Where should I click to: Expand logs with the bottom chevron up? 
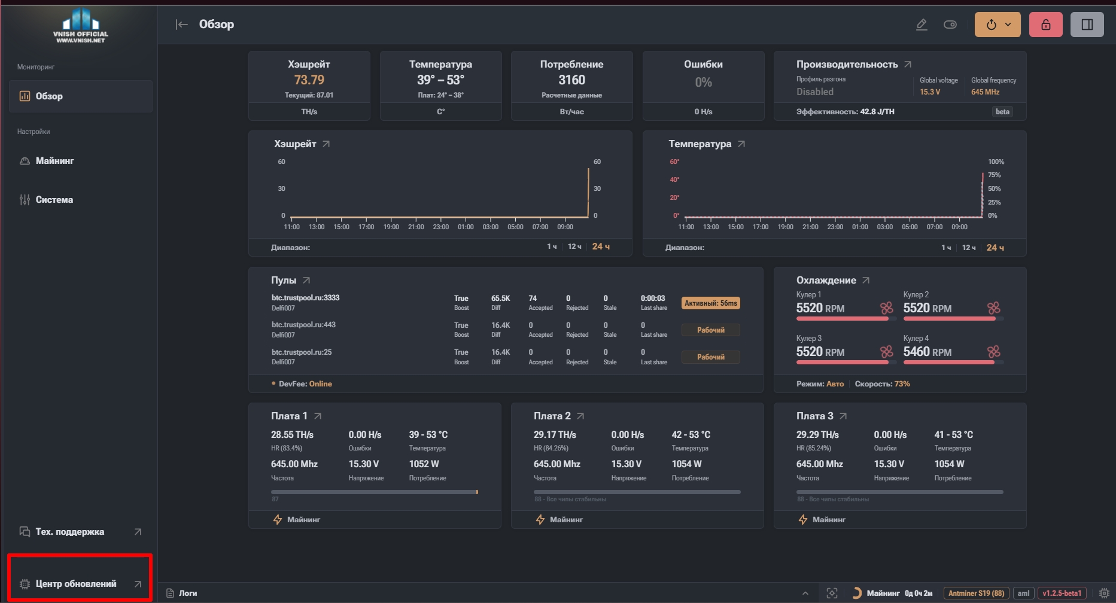pos(805,593)
